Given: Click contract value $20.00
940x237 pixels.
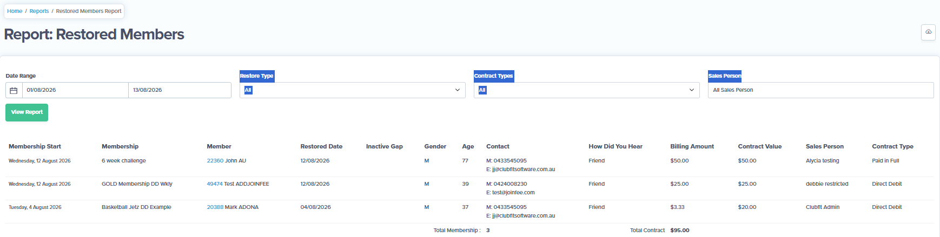Looking at the screenshot, I should click(x=747, y=207).
